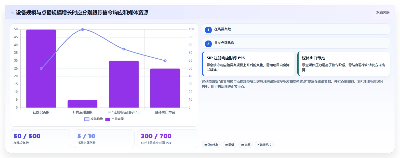Open the 并发点播路数 list row
400x158 pixels.
pyautogui.click(x=296, y=43)
